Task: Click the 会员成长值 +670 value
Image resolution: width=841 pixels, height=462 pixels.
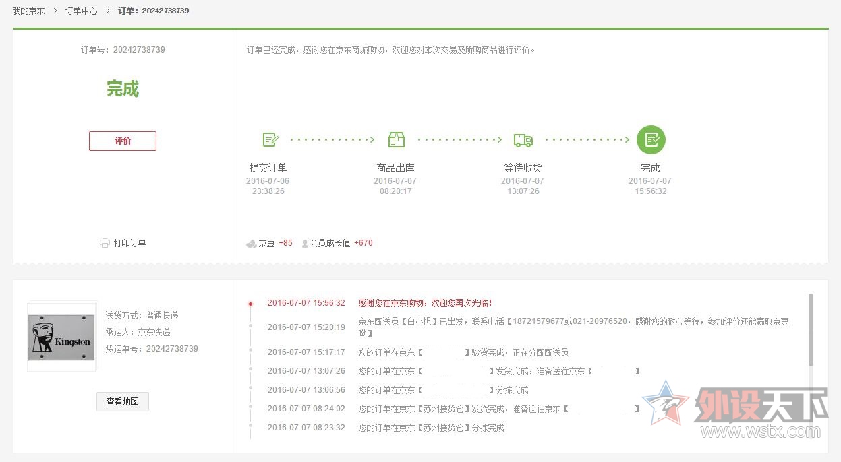Action: click(x=364, y=243)
